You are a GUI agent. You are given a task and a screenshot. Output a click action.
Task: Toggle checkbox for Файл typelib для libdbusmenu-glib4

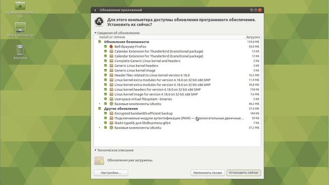(x=105, y=123)
